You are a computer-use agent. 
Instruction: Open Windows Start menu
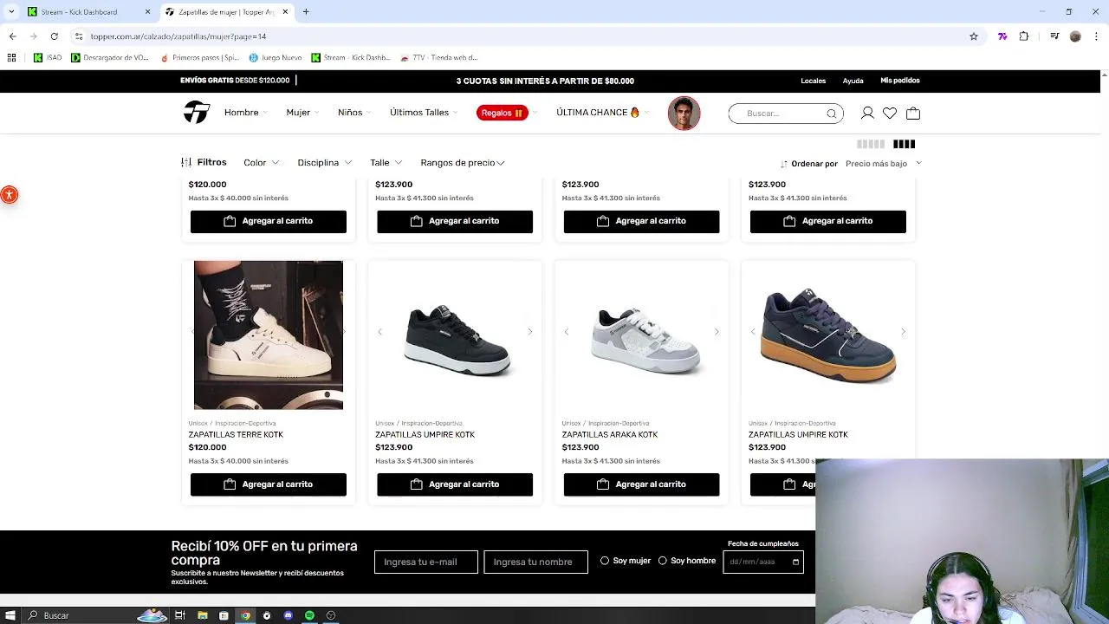coord(10,615)
